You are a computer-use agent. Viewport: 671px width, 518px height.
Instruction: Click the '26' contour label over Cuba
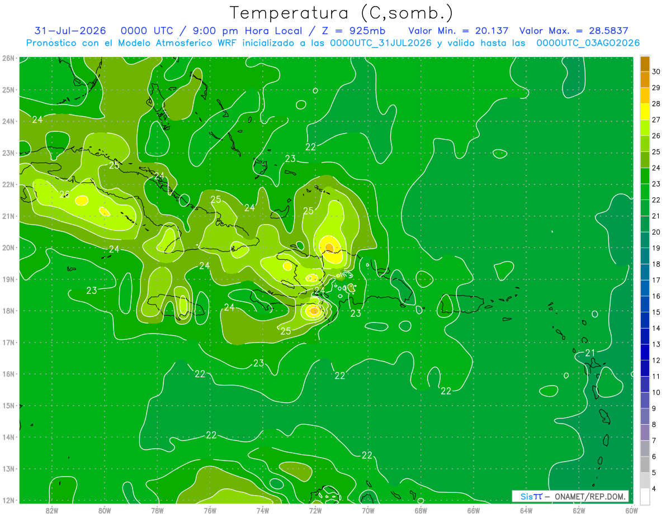click(x=64, y=194)
